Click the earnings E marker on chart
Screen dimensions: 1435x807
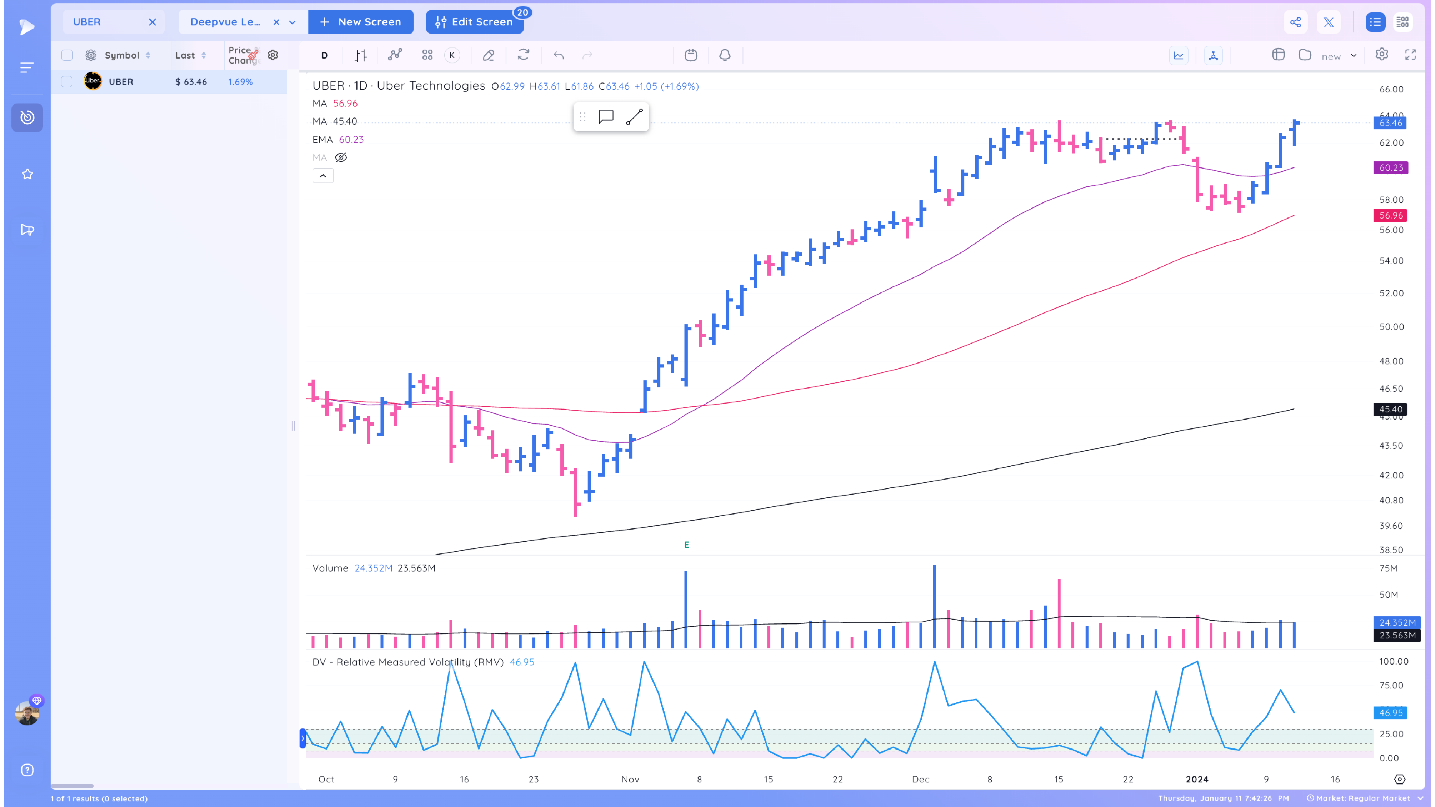[x=687, y=545]
